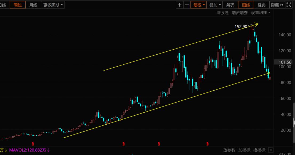Open the 叠加 overlay dropdown
The height and width of the screenshot is (155, 295).
tap(215, 5)
